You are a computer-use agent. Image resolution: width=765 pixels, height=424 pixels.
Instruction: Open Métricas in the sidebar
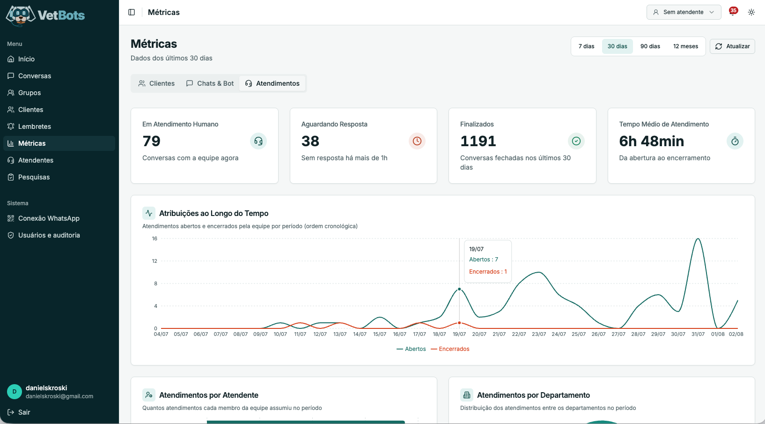pos(59,143)
